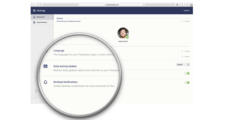Click the second Change link below the profile

pos(187,57)
